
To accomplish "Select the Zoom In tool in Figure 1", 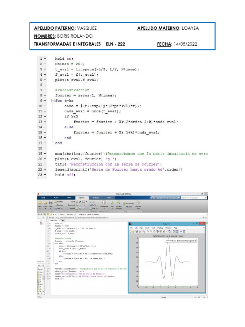I will click(x=148, y=231).
